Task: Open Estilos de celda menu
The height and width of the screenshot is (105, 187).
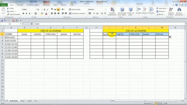Action: pyautogui.click(x=131, y=11)
